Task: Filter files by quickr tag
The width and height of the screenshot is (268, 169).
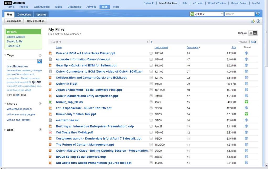Action: click(x=37, y=82)
